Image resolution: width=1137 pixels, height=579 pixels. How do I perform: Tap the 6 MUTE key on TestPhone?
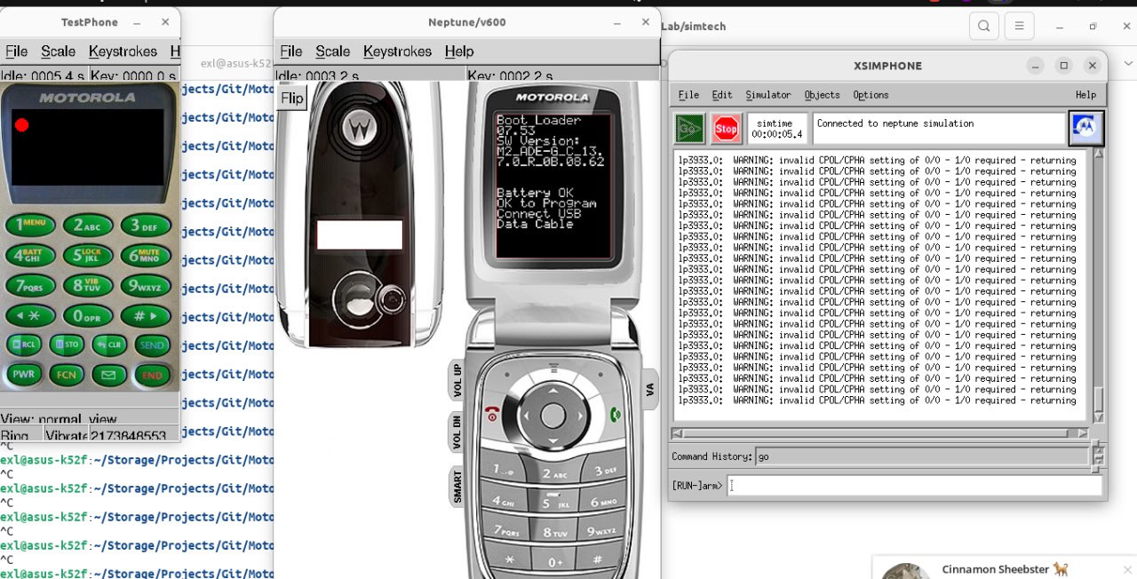(x=146, y=256)
